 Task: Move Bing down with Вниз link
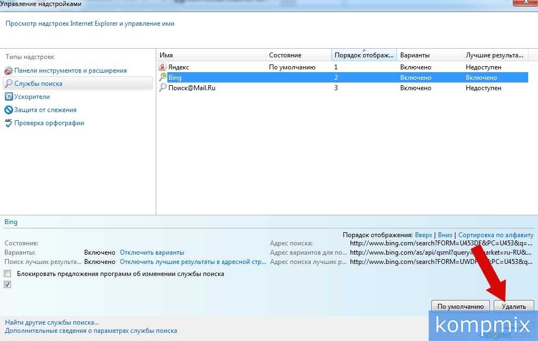tap(445, 235)
